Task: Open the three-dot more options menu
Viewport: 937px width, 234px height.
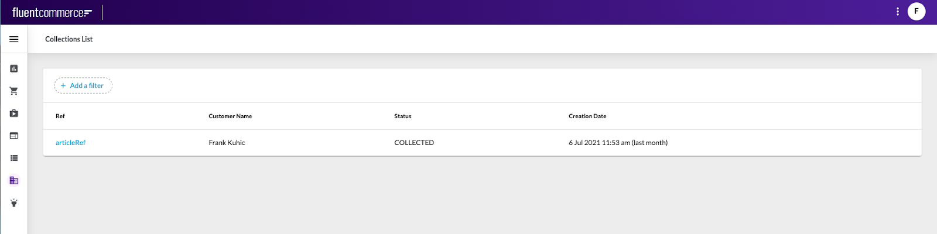Action: point(897,12)
